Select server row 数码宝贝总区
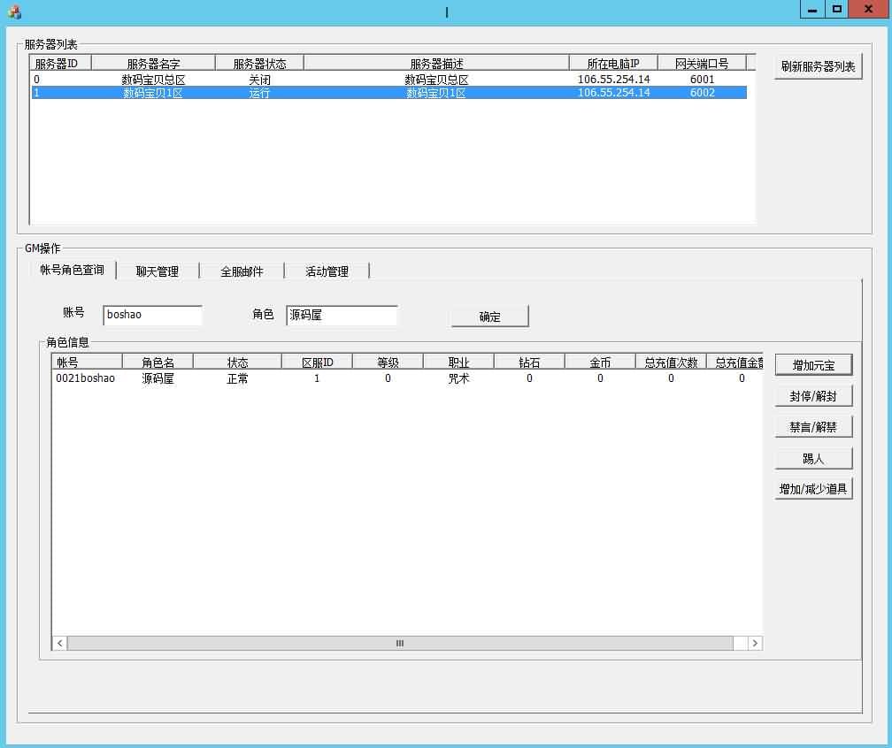Viewport: 892px width, 748px height. (153, 80)
